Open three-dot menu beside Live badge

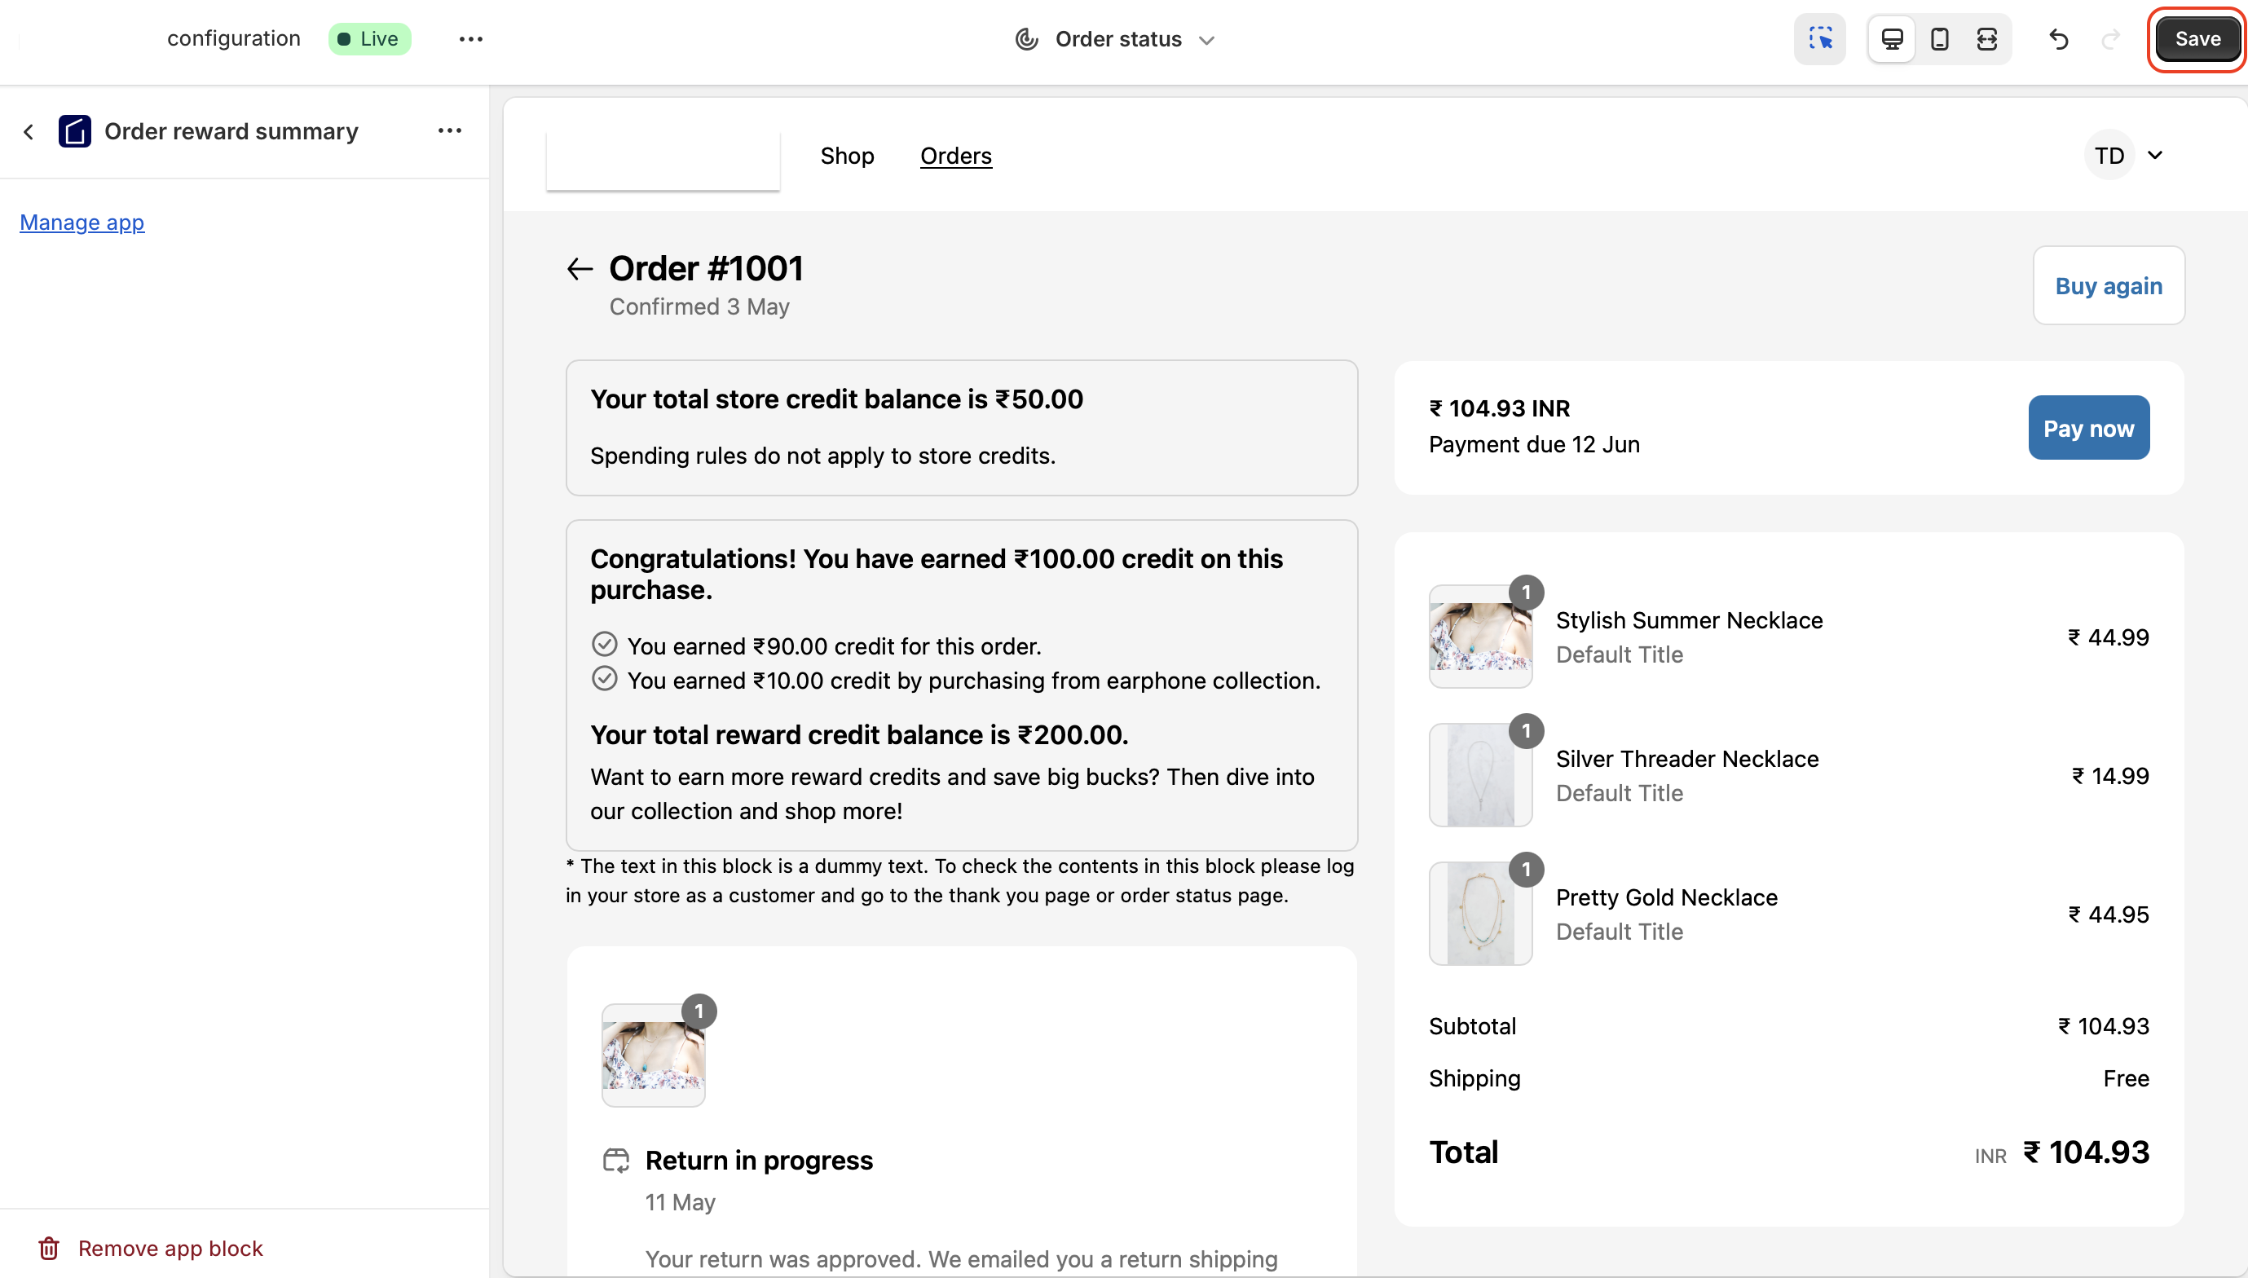470,38
